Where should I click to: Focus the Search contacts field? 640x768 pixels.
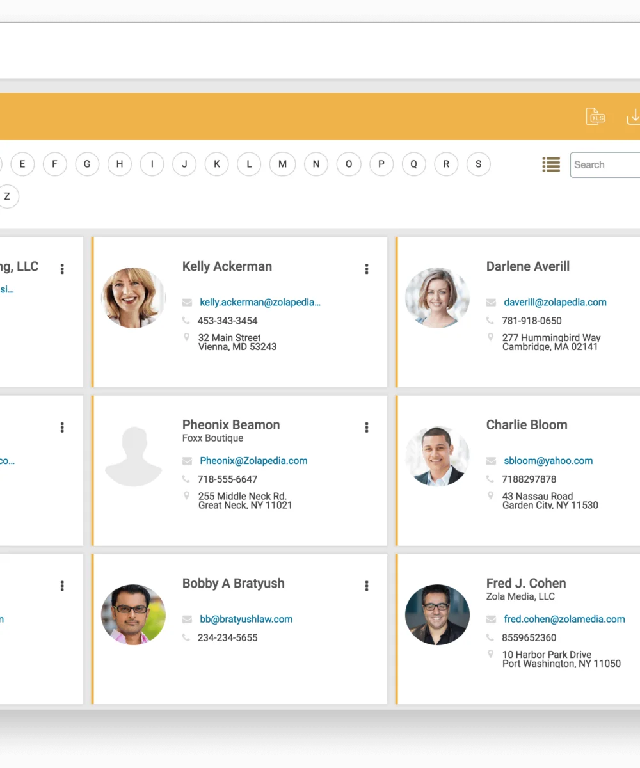pyautogui.click(x=605, y=164)
